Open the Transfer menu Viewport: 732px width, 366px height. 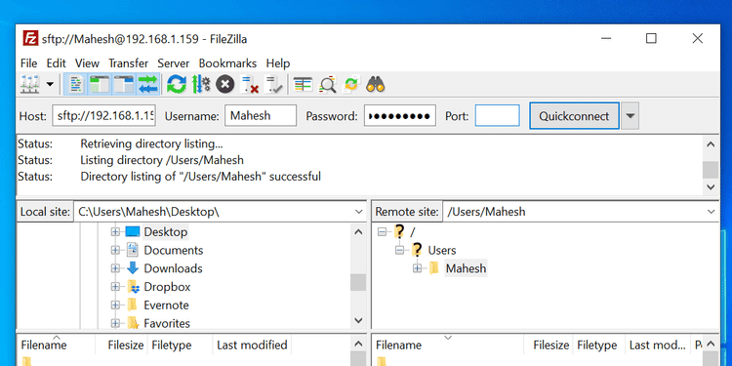pyautogui.click(x=129, y=63)
